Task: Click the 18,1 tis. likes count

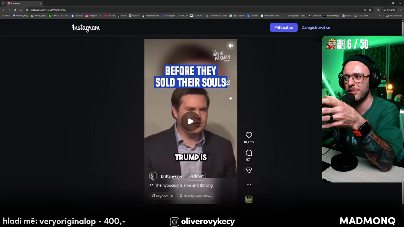Action: 249,142
